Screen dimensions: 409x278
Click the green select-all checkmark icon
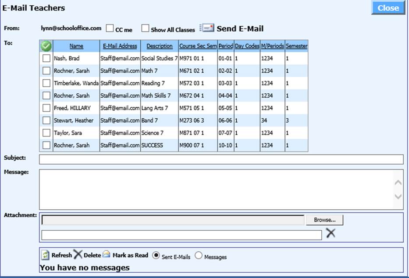(x=46, y=46)
